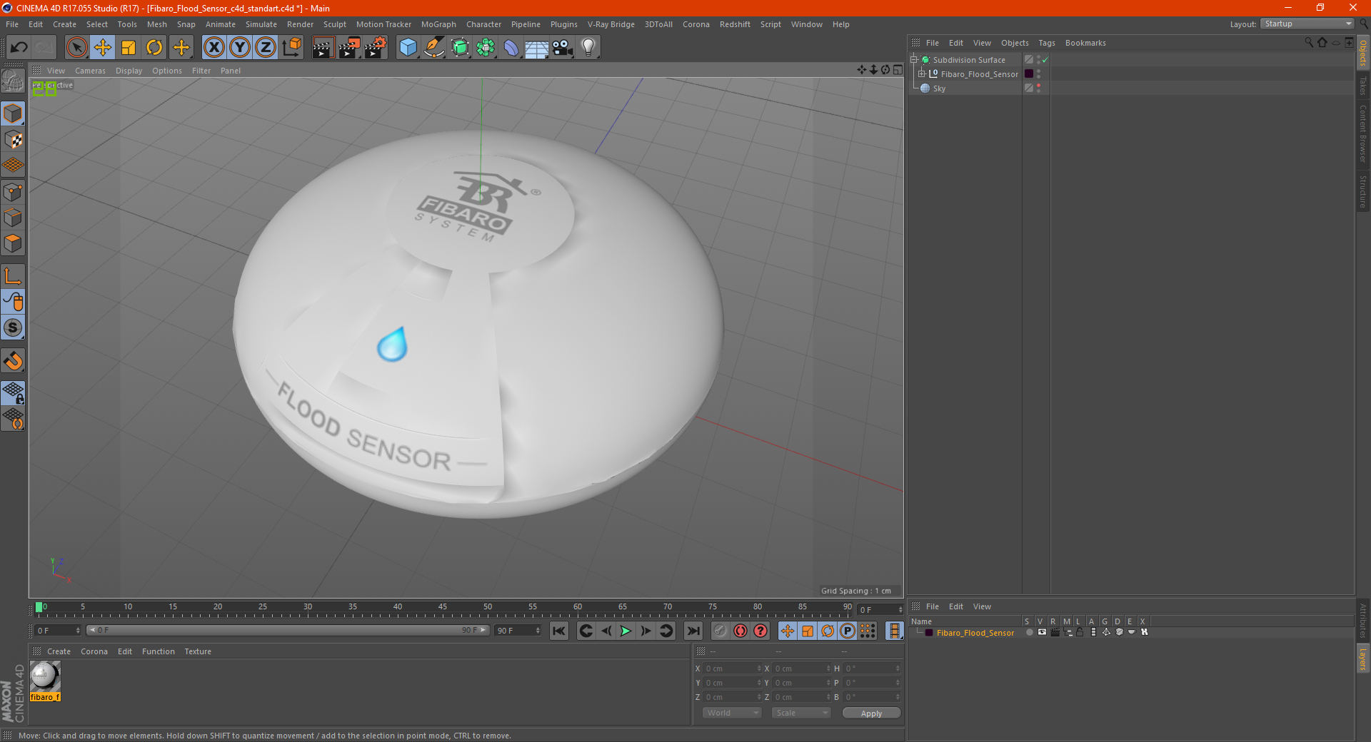The image size is (1371, 742).
Task: Toggle Z axis lock
Action: pyautogui.click(x=266, y=48)
